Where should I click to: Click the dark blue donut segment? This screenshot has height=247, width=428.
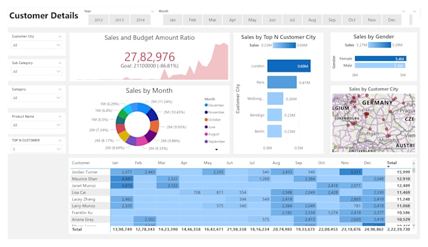tap(152, 115)
